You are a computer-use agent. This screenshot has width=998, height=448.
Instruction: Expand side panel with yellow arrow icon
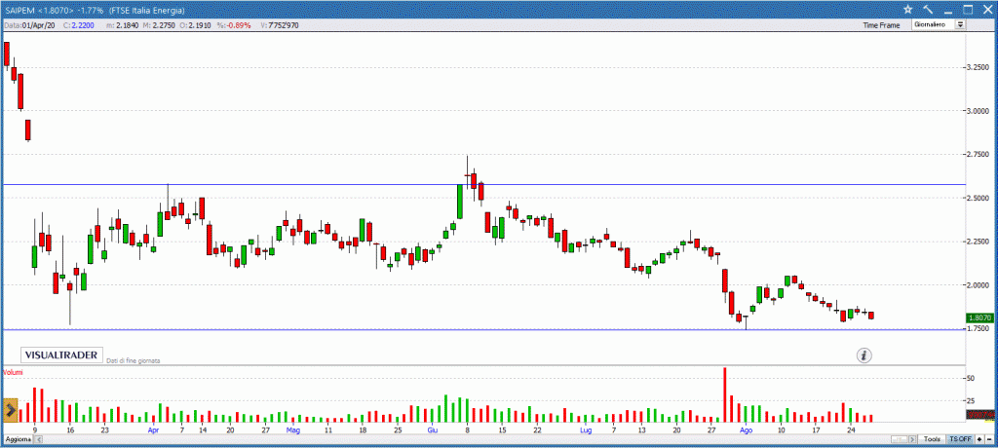(10, 410)
